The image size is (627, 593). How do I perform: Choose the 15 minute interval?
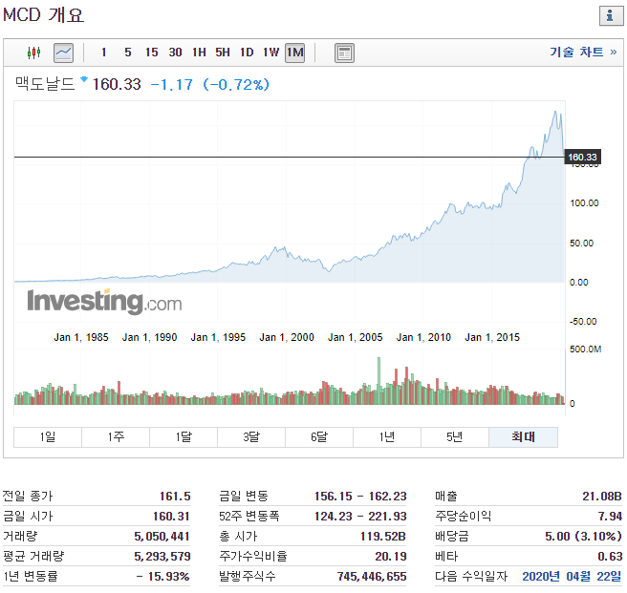pos(152,53)
